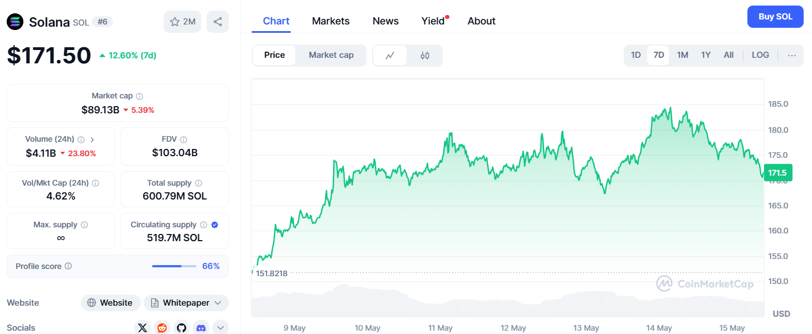This screenshot has width=812, height=334.
Task: Switch to the Markets tab
Action: point(331,21)
